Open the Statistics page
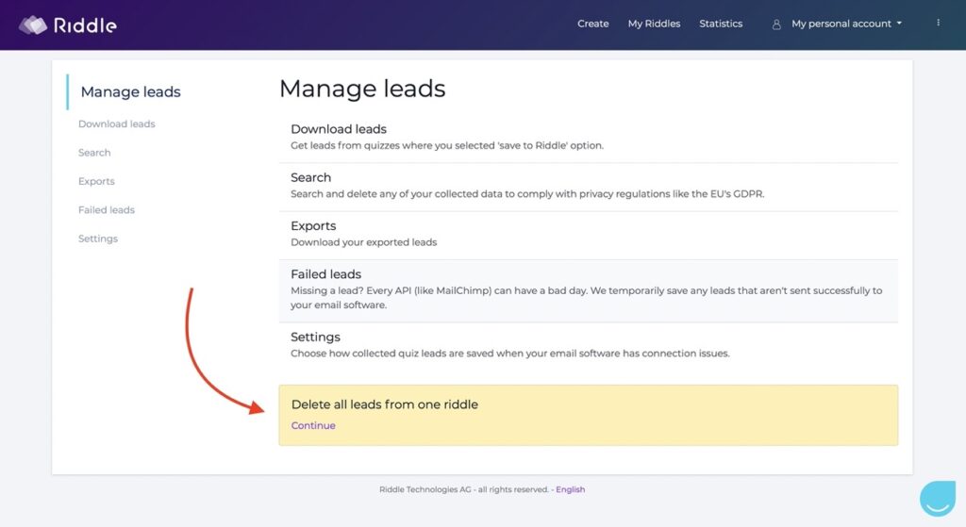 [x=720, y=24]
